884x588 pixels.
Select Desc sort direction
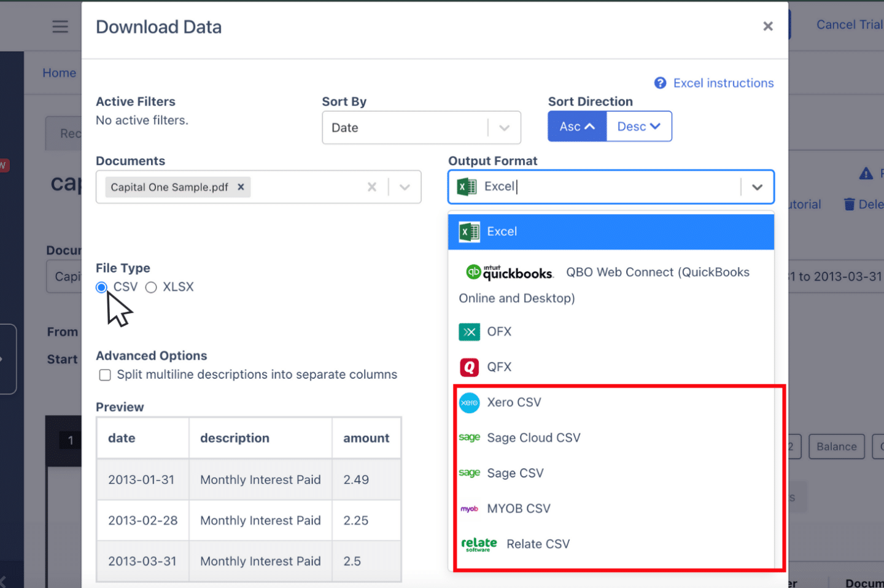point(639,126)
